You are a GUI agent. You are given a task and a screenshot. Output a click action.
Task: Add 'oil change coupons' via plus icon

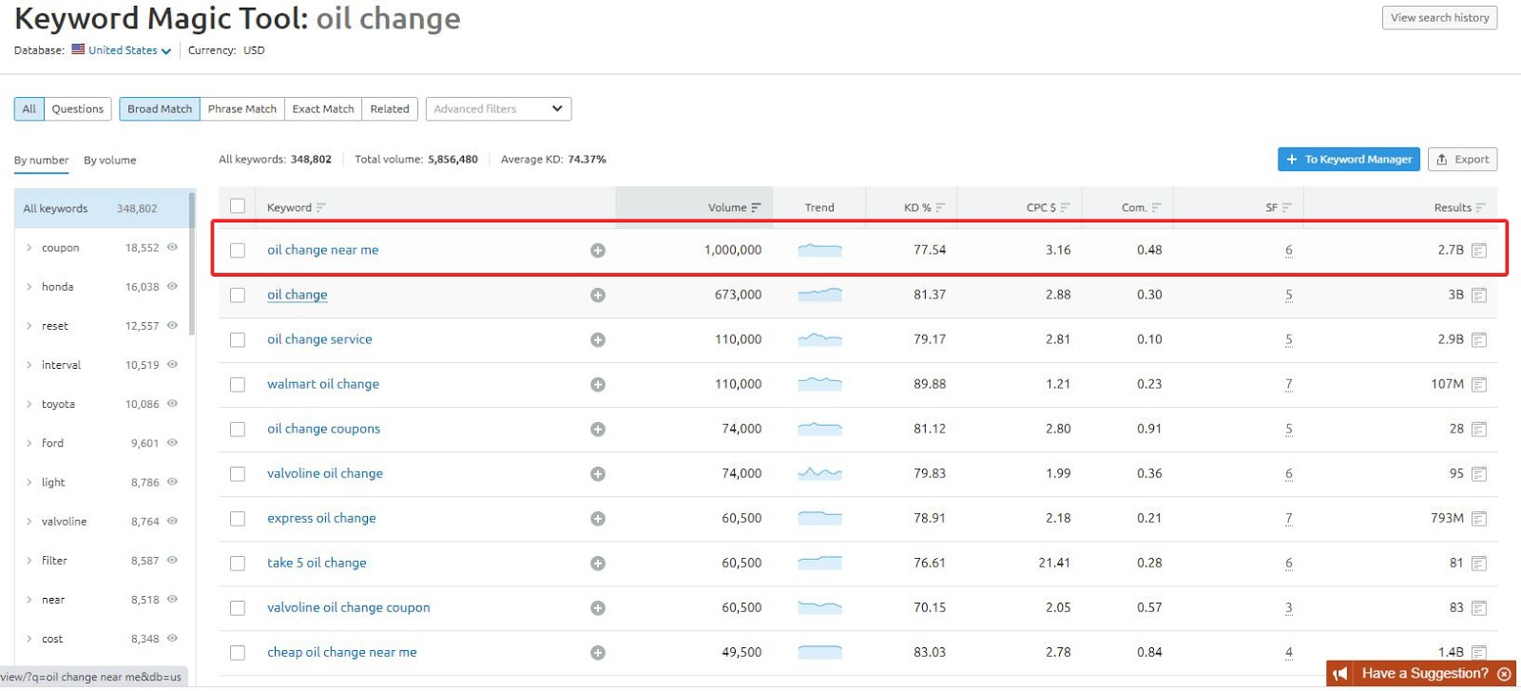598,430
